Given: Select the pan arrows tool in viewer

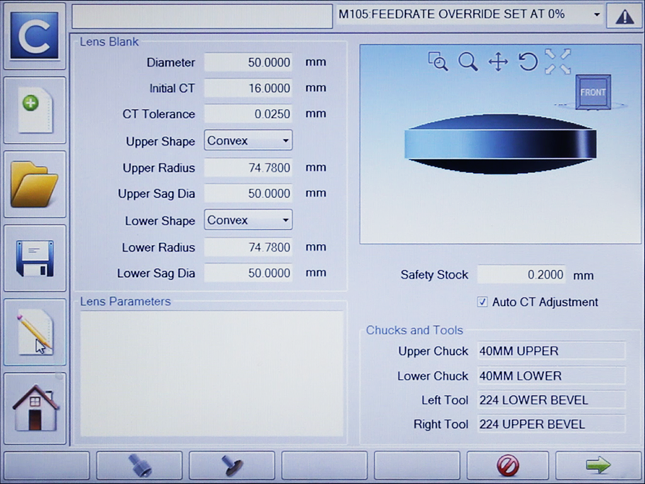Looking at the screenshot, I should pos(498,62).
